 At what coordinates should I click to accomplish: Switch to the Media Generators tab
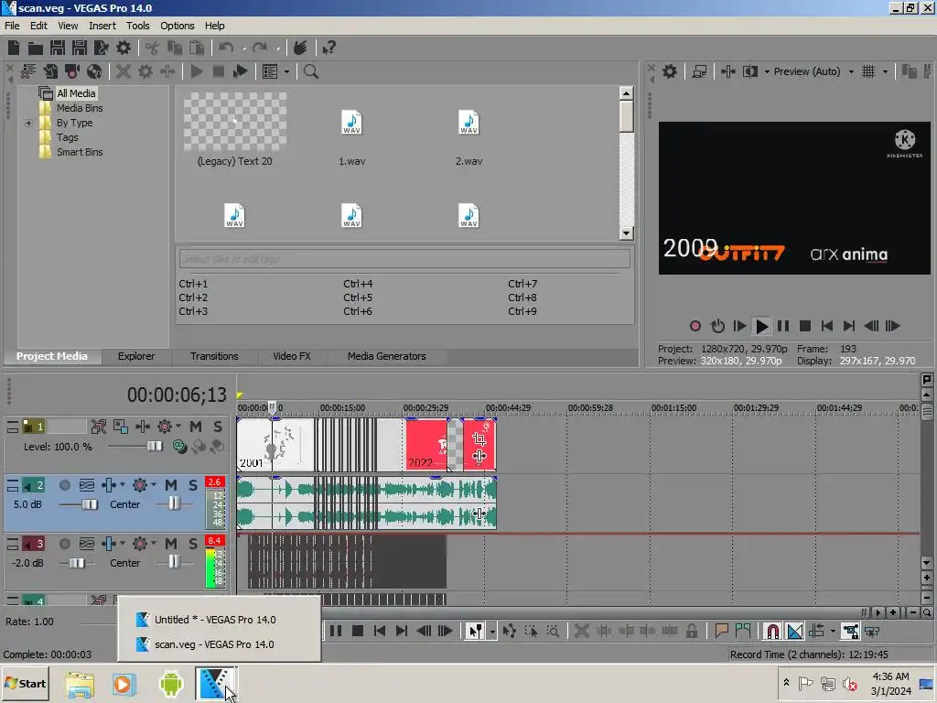[387, 356]
